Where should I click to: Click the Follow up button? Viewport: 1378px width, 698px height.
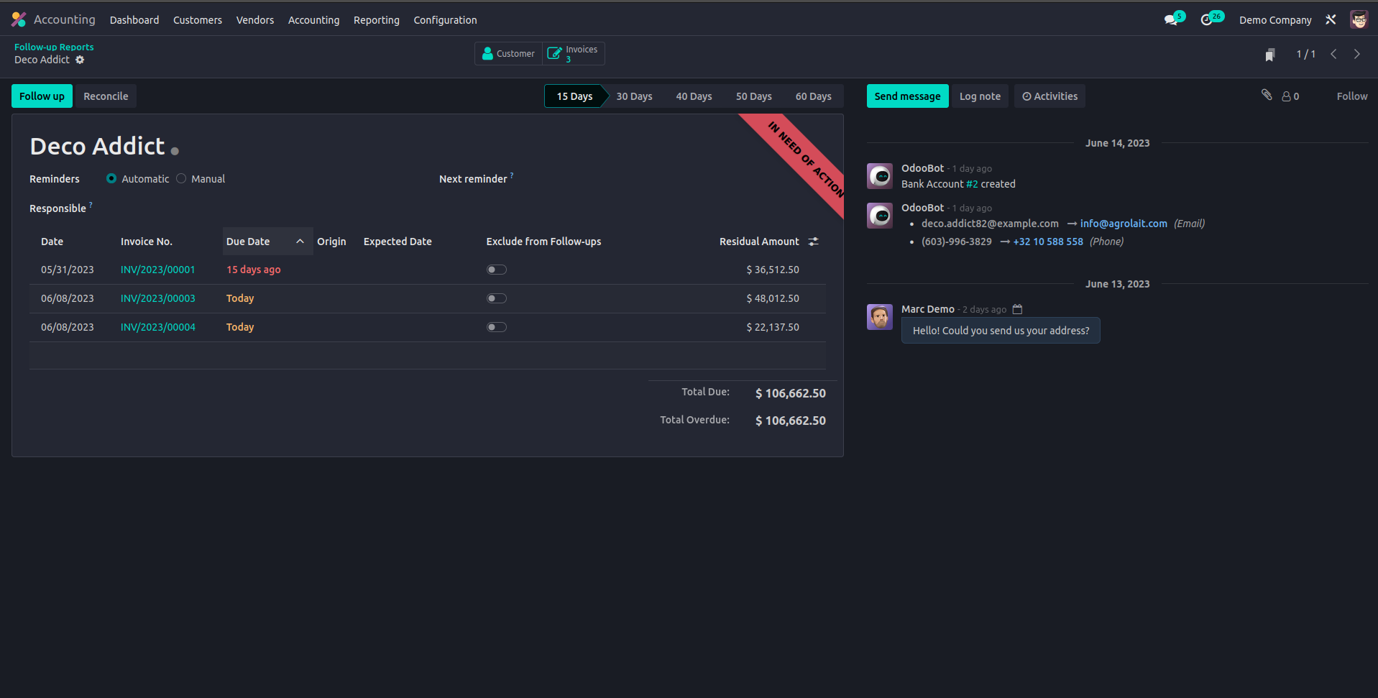pyautogui.click(x=42, y=96)
